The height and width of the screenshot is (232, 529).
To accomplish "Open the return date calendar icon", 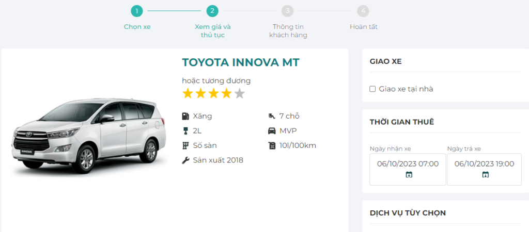I will click(x=485, y=175).
